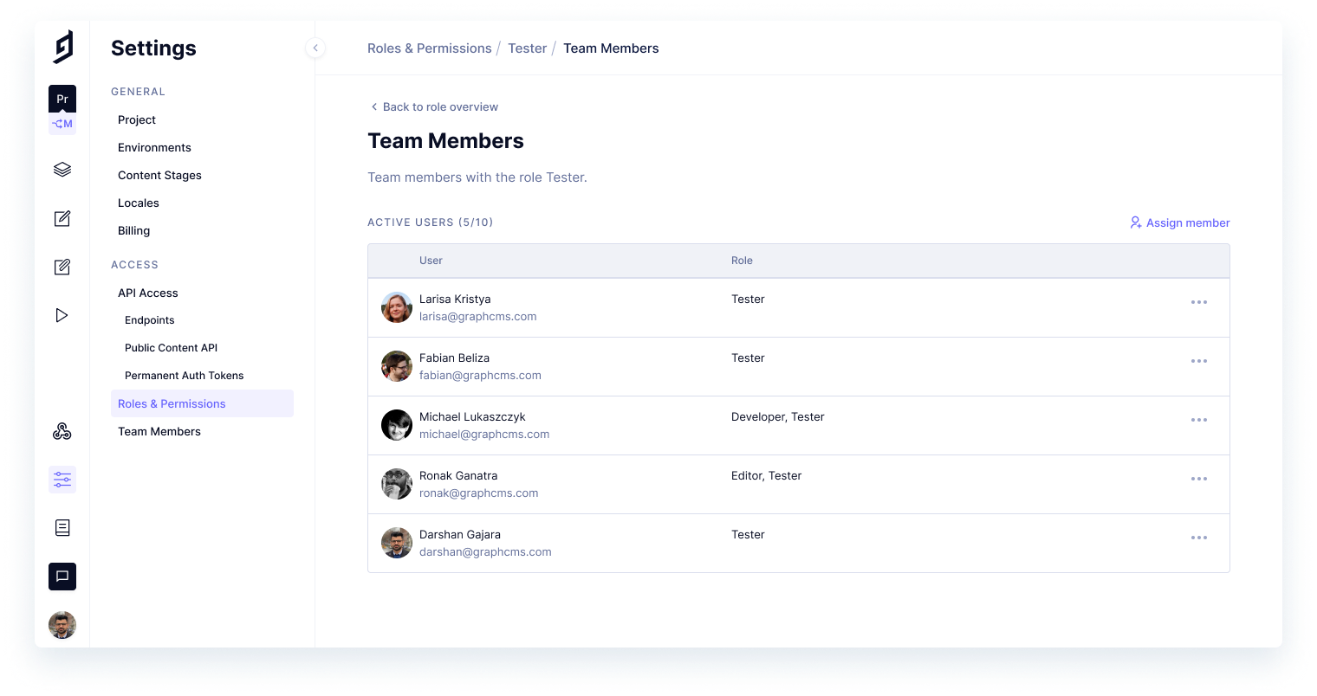Go to Endpoints subsection

pos(150,320)
